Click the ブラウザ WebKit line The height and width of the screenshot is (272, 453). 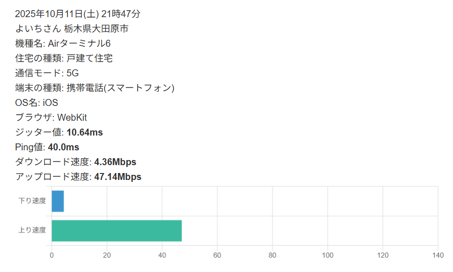(51, 117)
